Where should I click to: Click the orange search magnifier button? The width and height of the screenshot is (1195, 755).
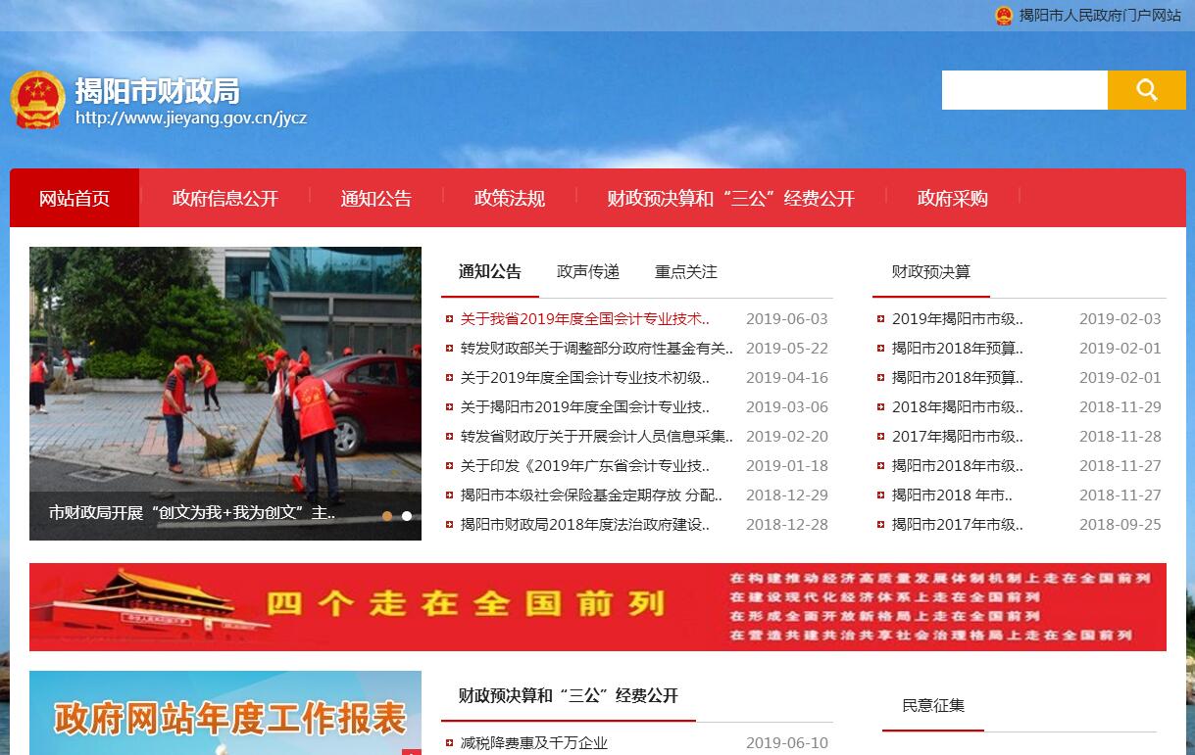(x=1146, y=90)
